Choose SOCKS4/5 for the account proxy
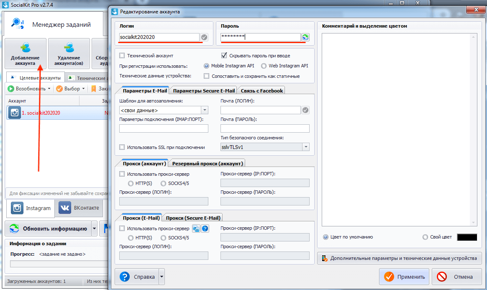This screenshot has width=487, height=290. click(x=163, y=184)
